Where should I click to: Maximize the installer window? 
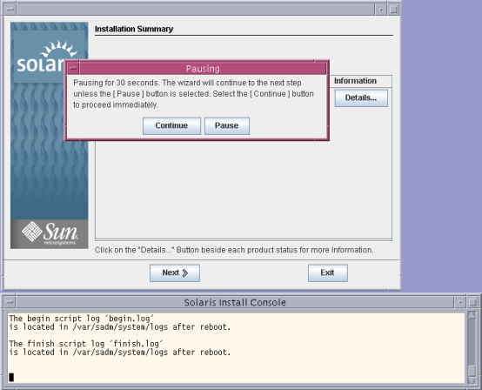click(x=393, y=10)
